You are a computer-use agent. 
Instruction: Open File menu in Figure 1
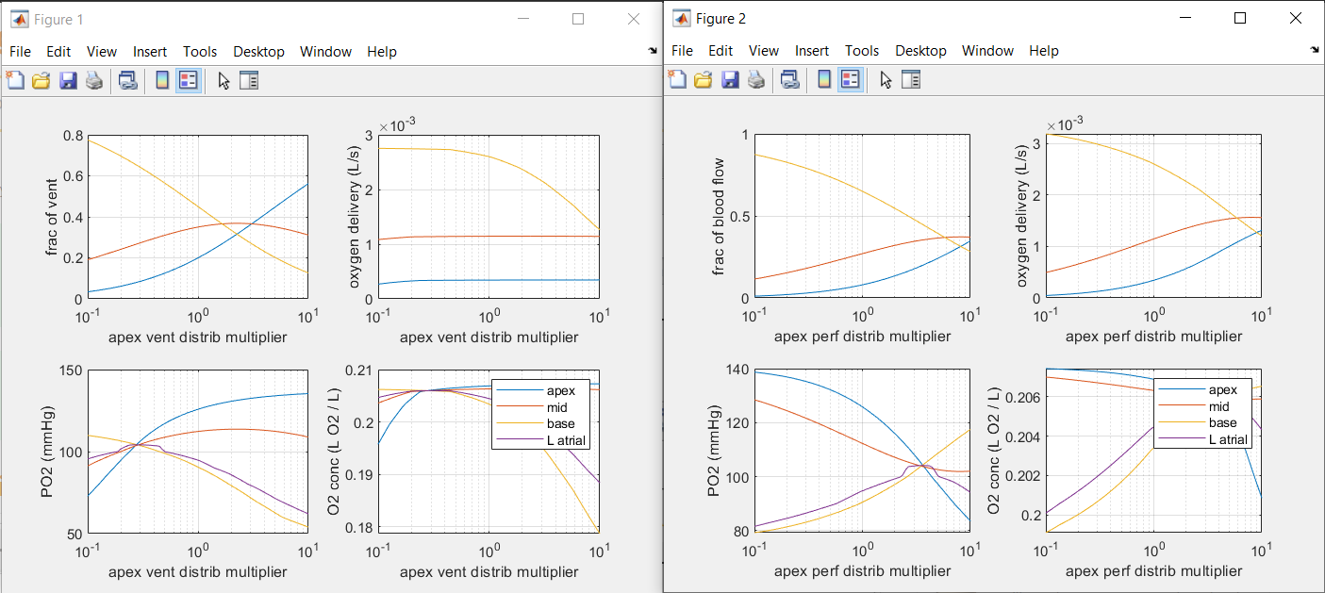tap(20, 52)
